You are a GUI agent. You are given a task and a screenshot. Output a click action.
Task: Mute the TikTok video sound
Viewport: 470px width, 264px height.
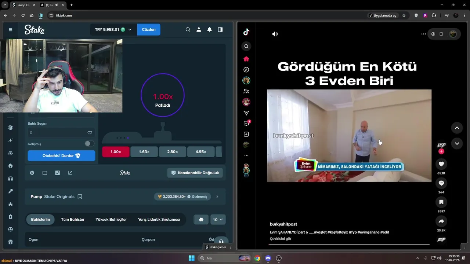(x=275, y=34)
